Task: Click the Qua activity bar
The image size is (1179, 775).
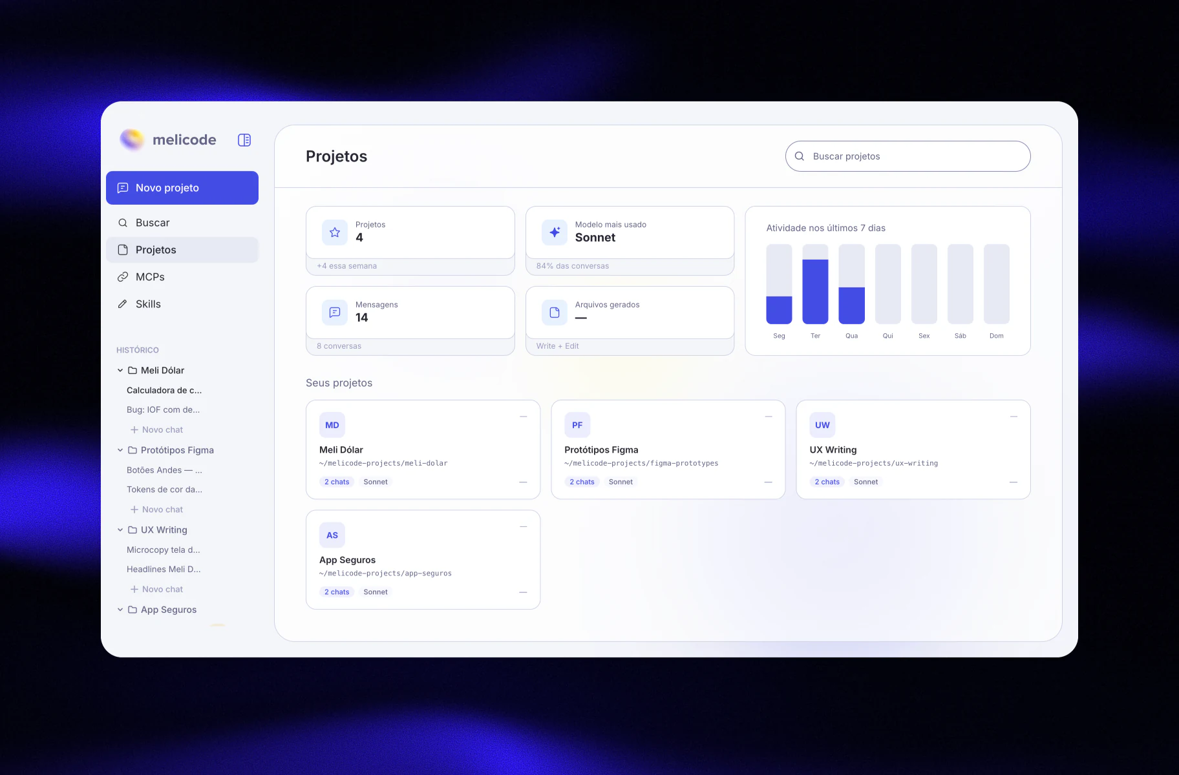Action: coord(851,284)
